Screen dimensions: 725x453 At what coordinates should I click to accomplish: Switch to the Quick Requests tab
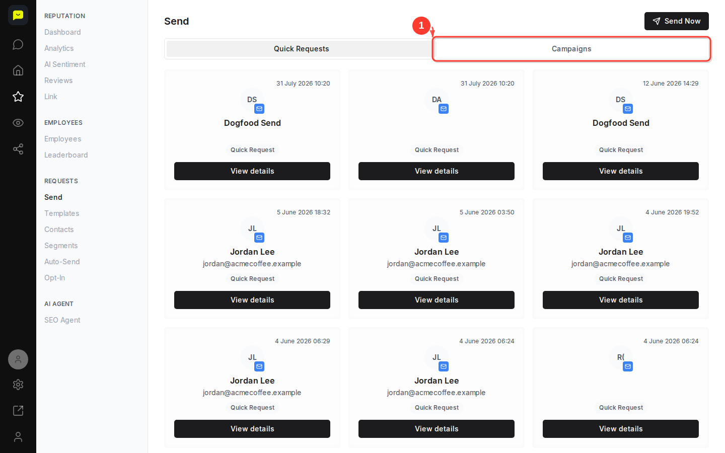pyautogui.click(x=301, y=49)
